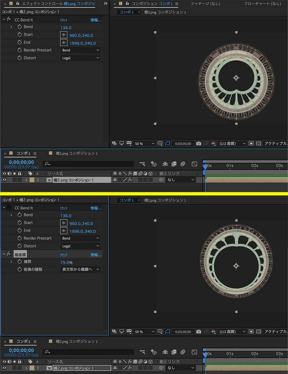Toggle the Distort stopwatch in upper screenshot
The image size is (288, 374).
coord(20,58)
